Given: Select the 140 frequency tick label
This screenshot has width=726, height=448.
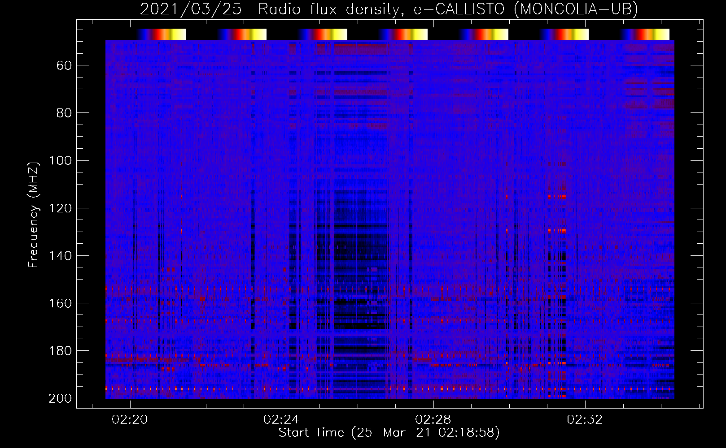Looking at the screenshot, I should point(60,256).
